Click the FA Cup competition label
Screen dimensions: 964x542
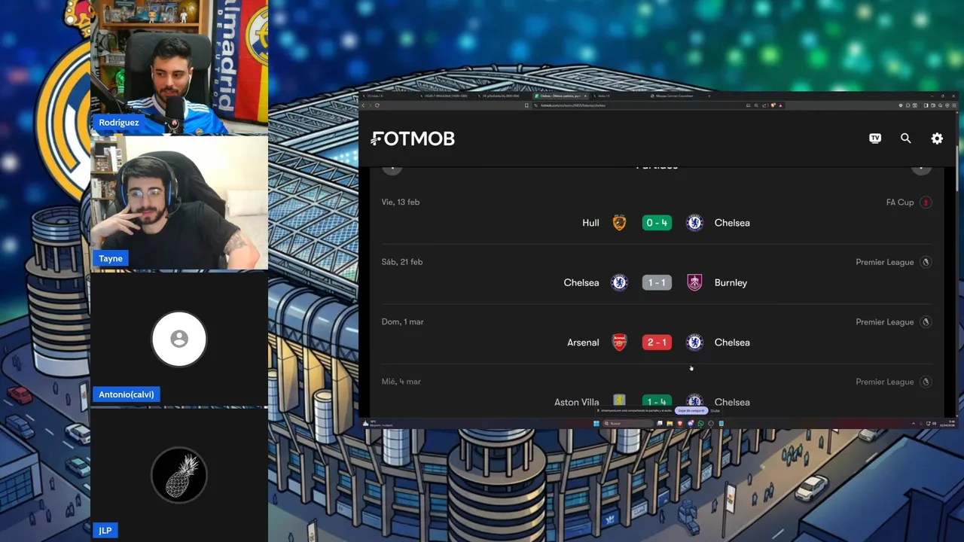pos(900,202)
